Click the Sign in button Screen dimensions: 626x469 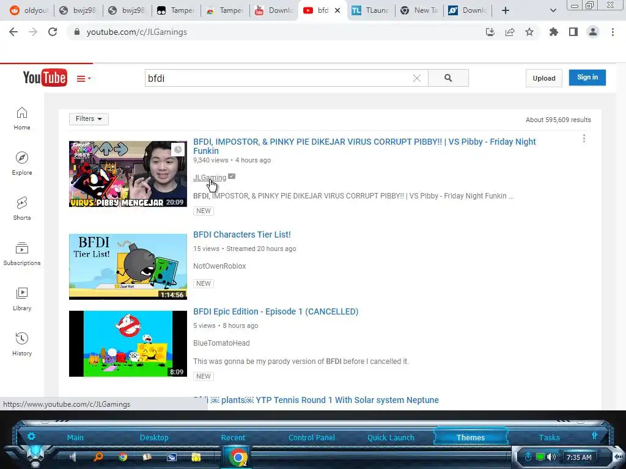587,78
